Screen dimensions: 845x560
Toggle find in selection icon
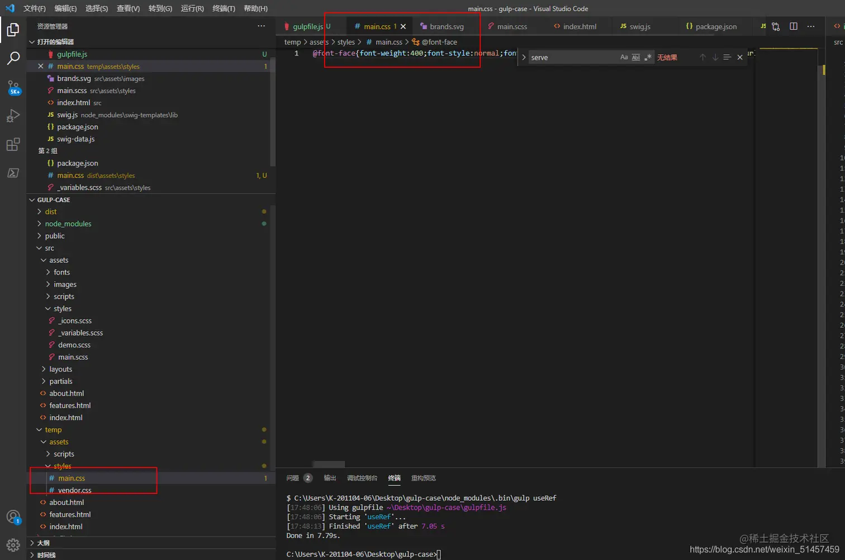click(x=727, y=57)
